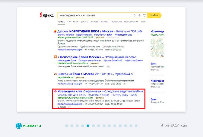This screenshot has height=137, width=203.
Task: Open afisha.yandex.ru/Елки-2017-2018 URL
Action: [x=75, y=38]
